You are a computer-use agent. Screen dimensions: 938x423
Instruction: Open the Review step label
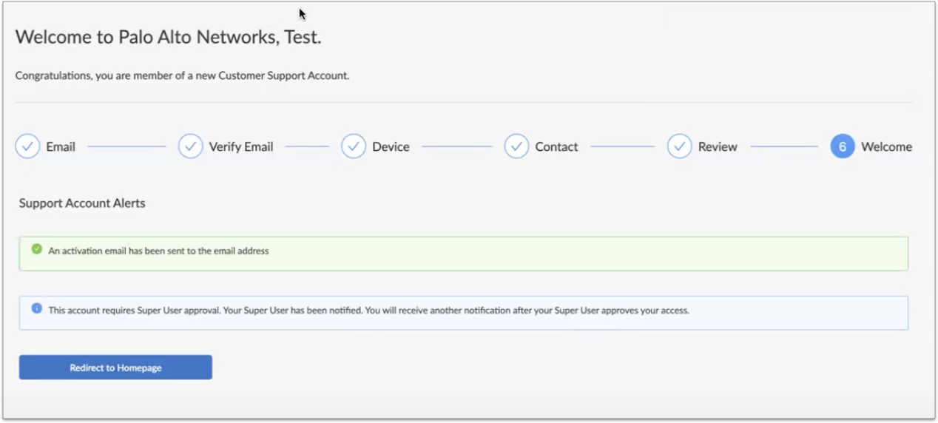pos(718,146)
